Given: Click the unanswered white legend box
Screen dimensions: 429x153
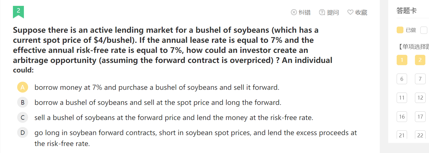Looking at the screenshot, I should point(423,30).
